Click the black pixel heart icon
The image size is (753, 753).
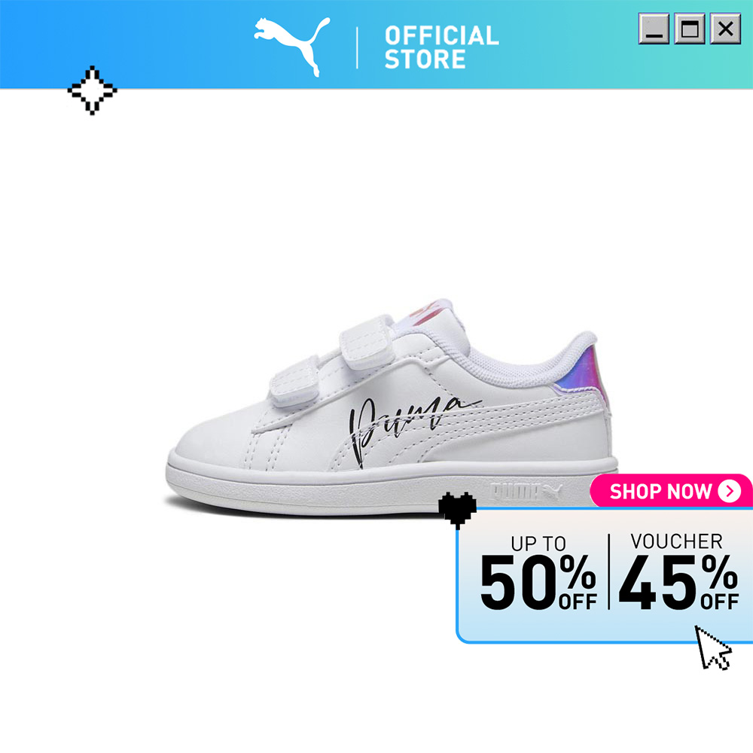pyautogui.click(x=457, y=510)
